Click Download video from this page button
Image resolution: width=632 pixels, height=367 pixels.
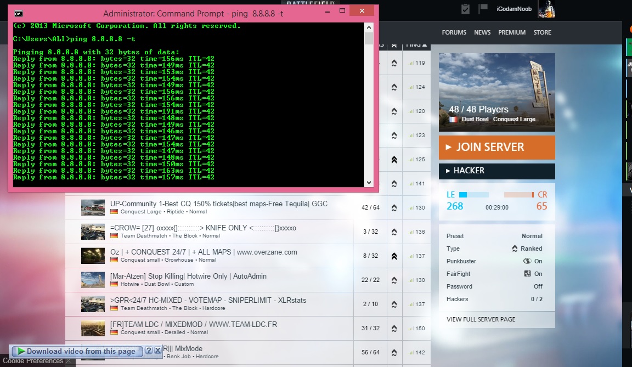coord(76,352)
